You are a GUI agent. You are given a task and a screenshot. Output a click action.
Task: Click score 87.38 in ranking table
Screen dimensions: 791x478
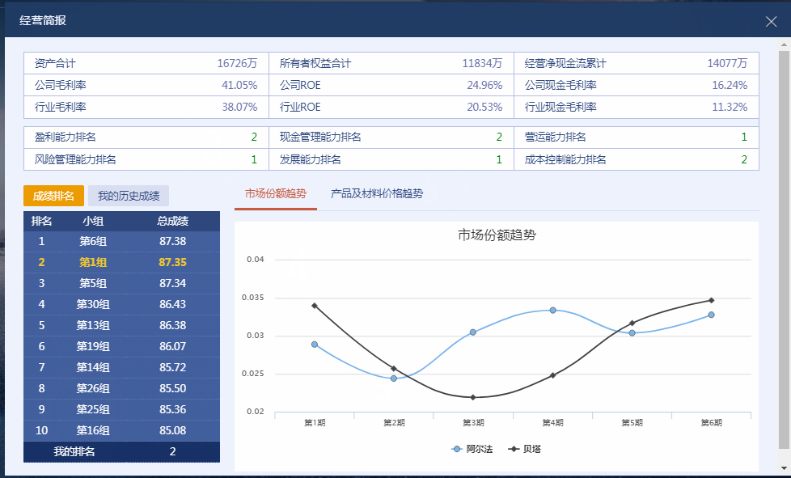tap(172, 242)
